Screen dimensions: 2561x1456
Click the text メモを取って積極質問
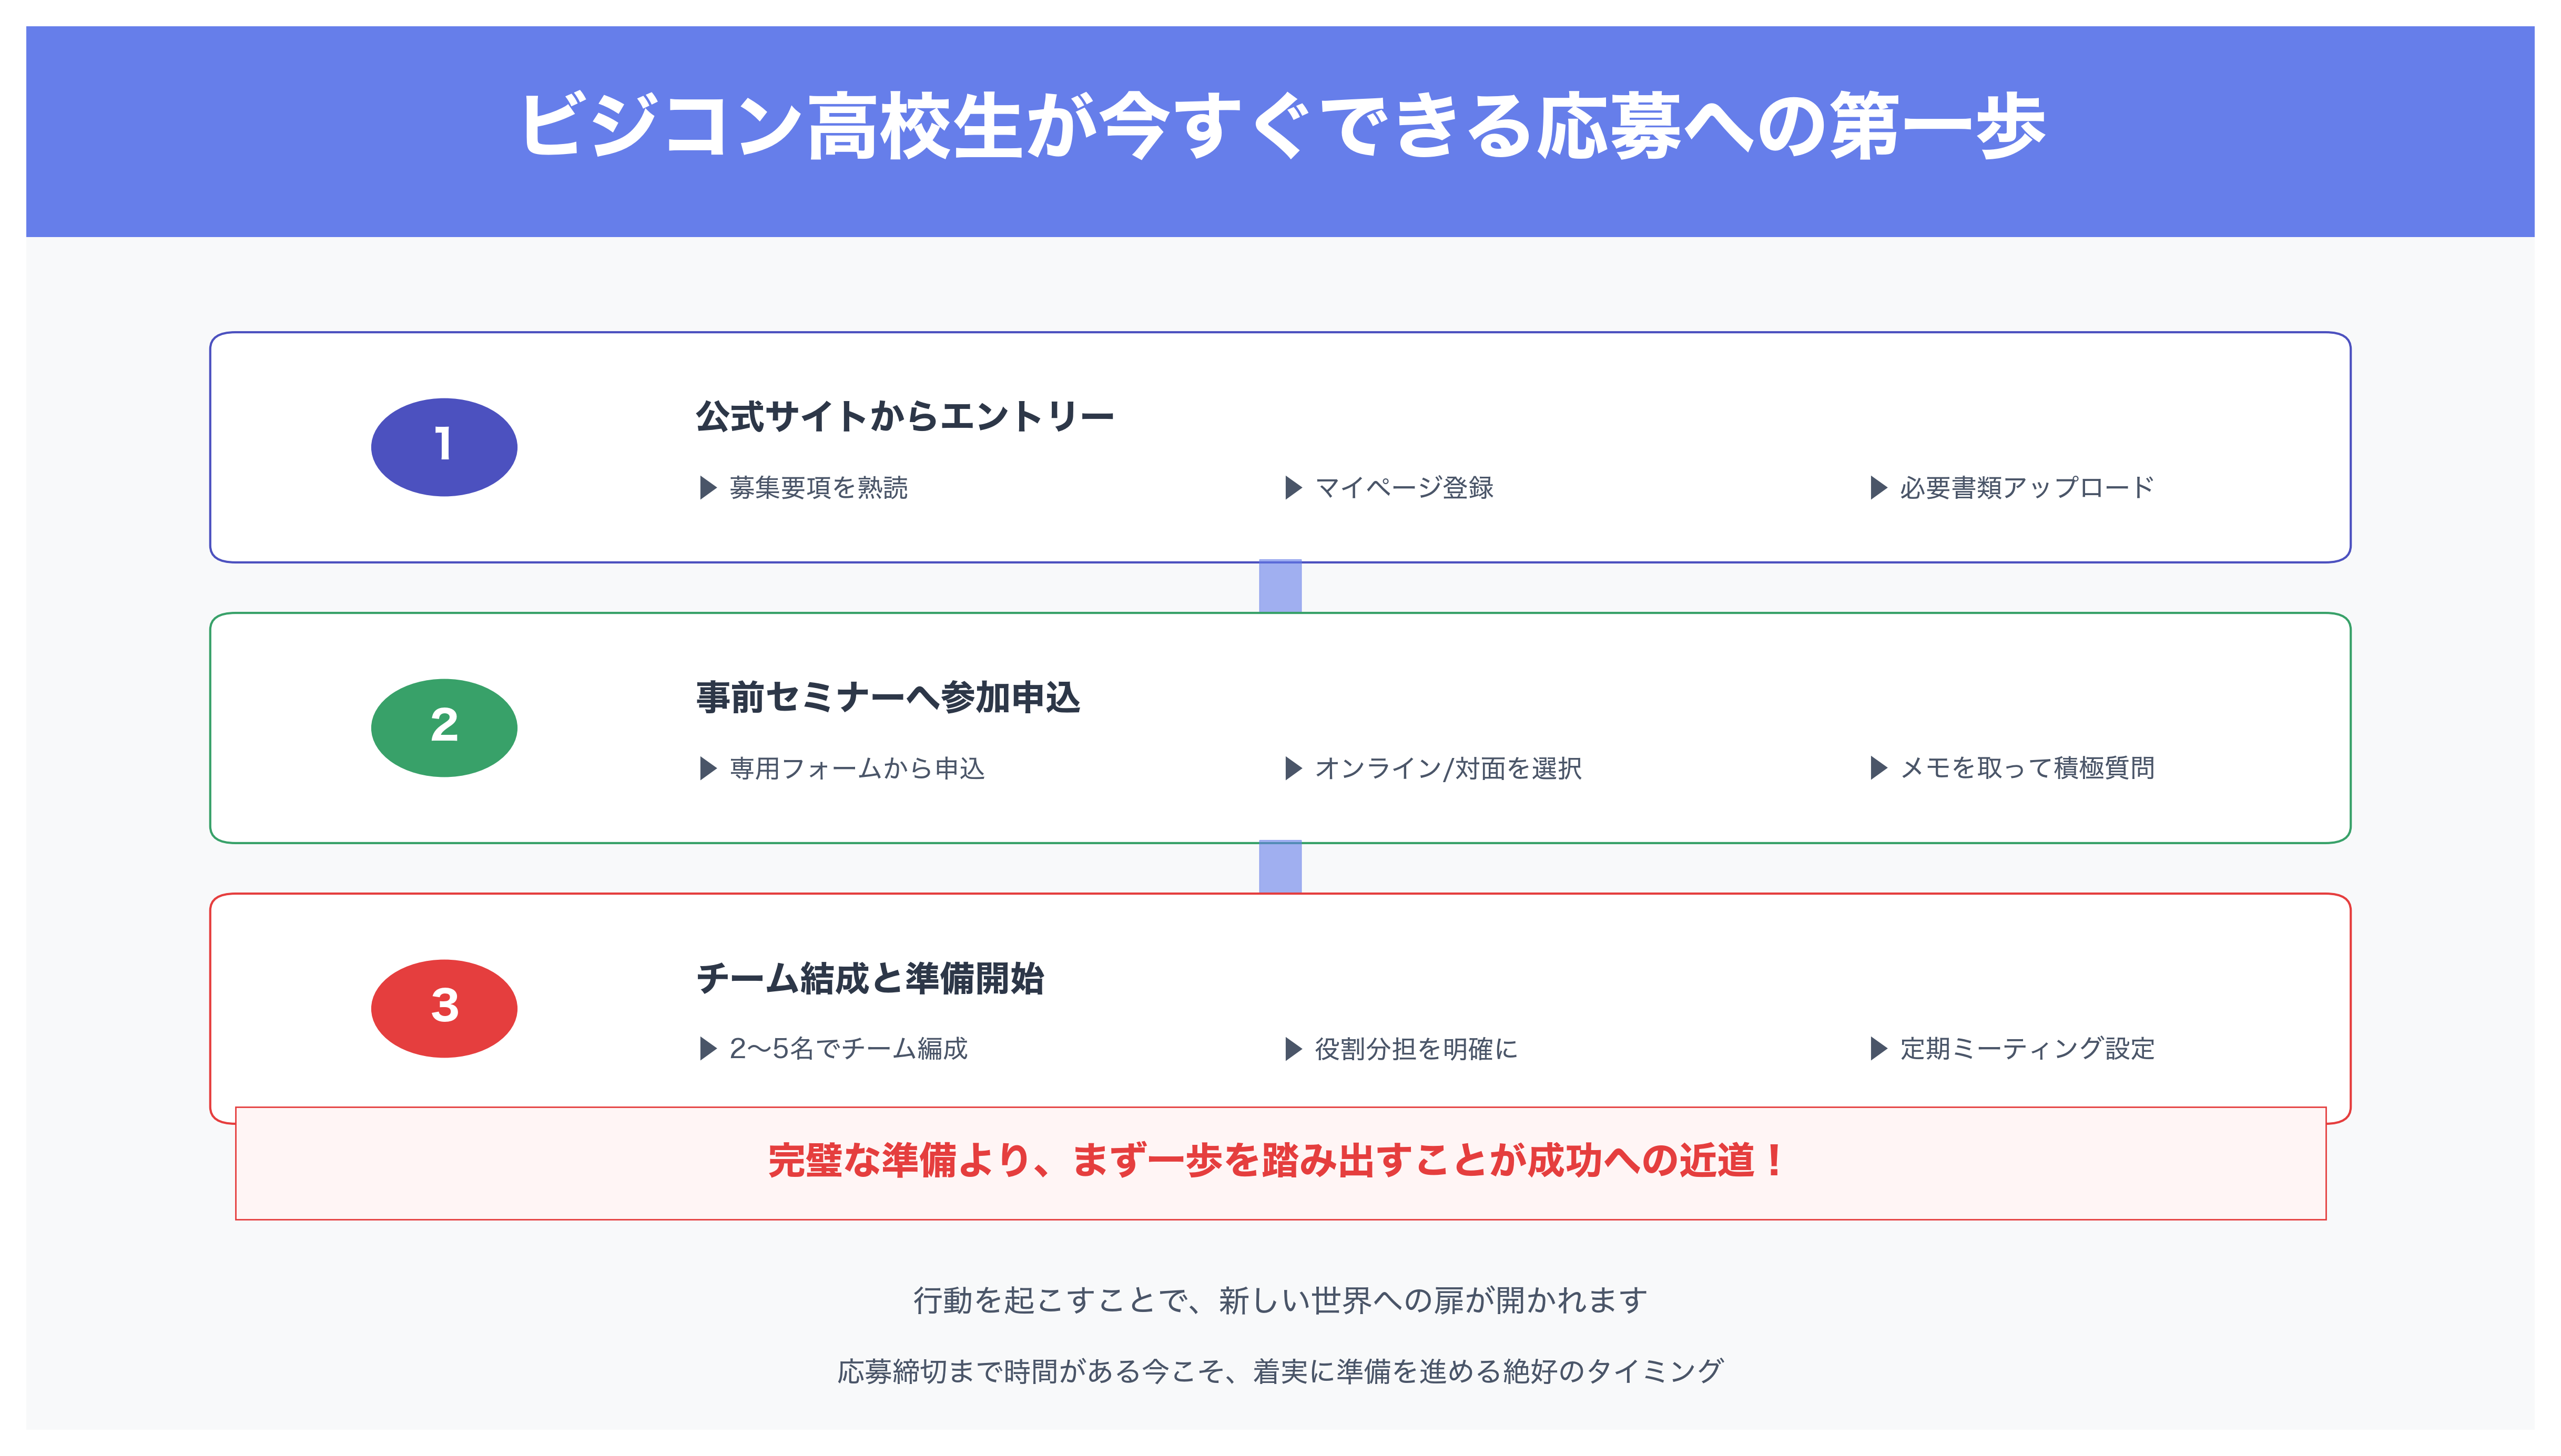(2027, 768)
